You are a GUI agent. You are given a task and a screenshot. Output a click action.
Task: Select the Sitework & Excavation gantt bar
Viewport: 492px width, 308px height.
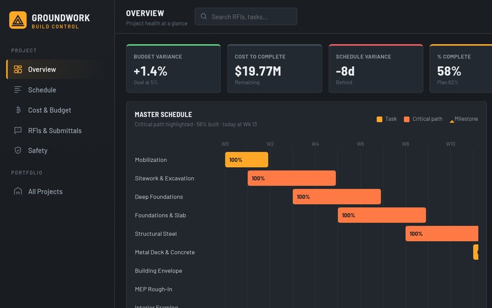pos(292,178)
